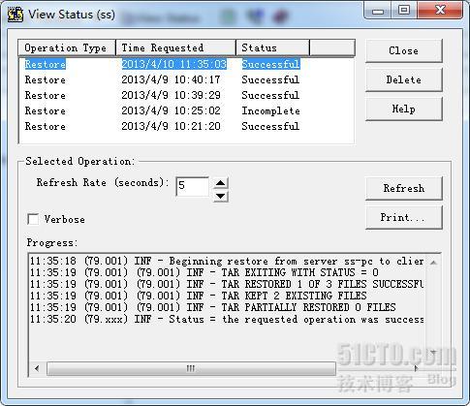This screenshot has height=406, width=470.
Task: Select restore row requested 2013/4/10 11:35:03
Action: (x=186, y=64)
